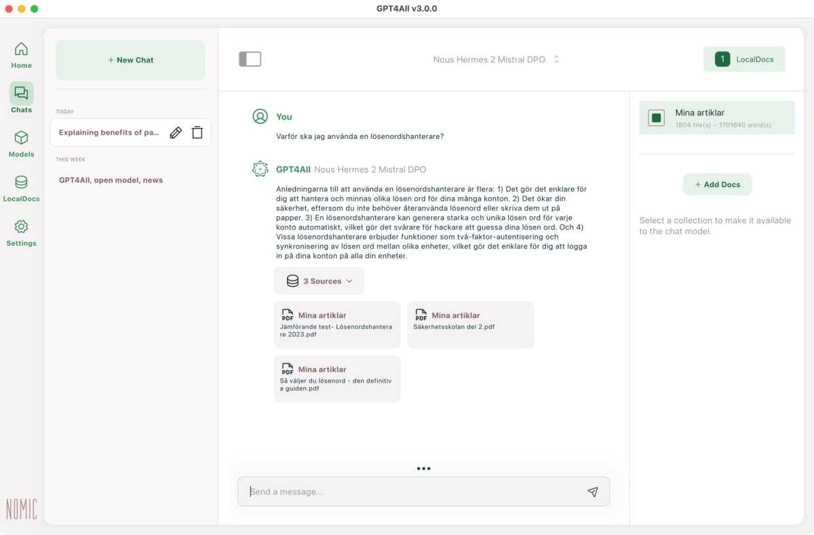Screen dimensions: 814x535
Task: Click the three dots above message box
Action: (424, 469)
